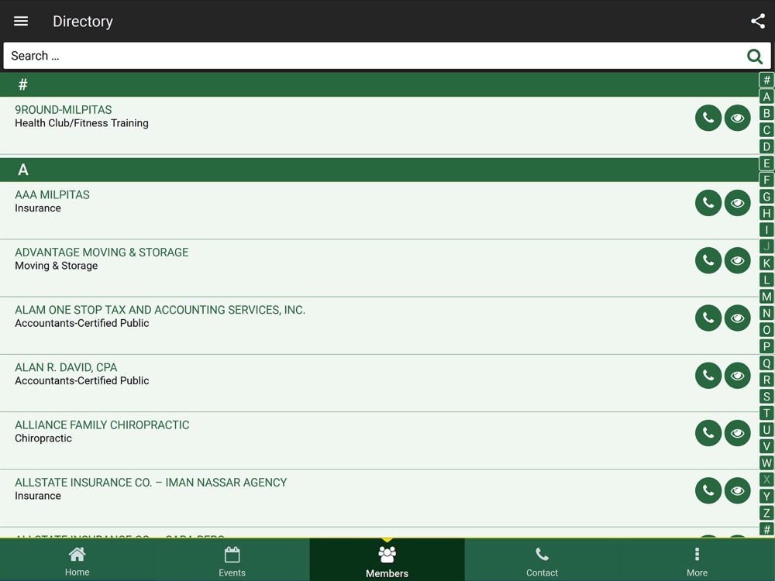Call Advantage Moving & Storage

coord(708,260)
